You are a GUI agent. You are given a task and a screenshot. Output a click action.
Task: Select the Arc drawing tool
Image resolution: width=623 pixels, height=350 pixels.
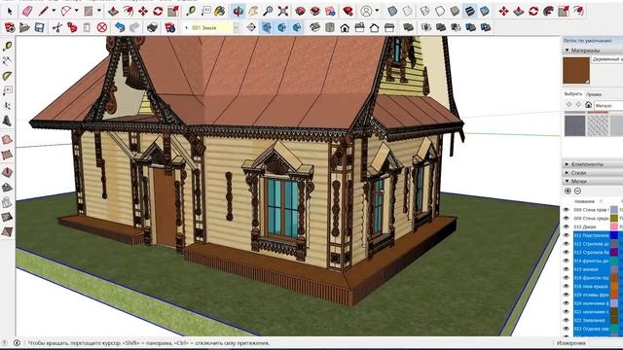(65, 11)
